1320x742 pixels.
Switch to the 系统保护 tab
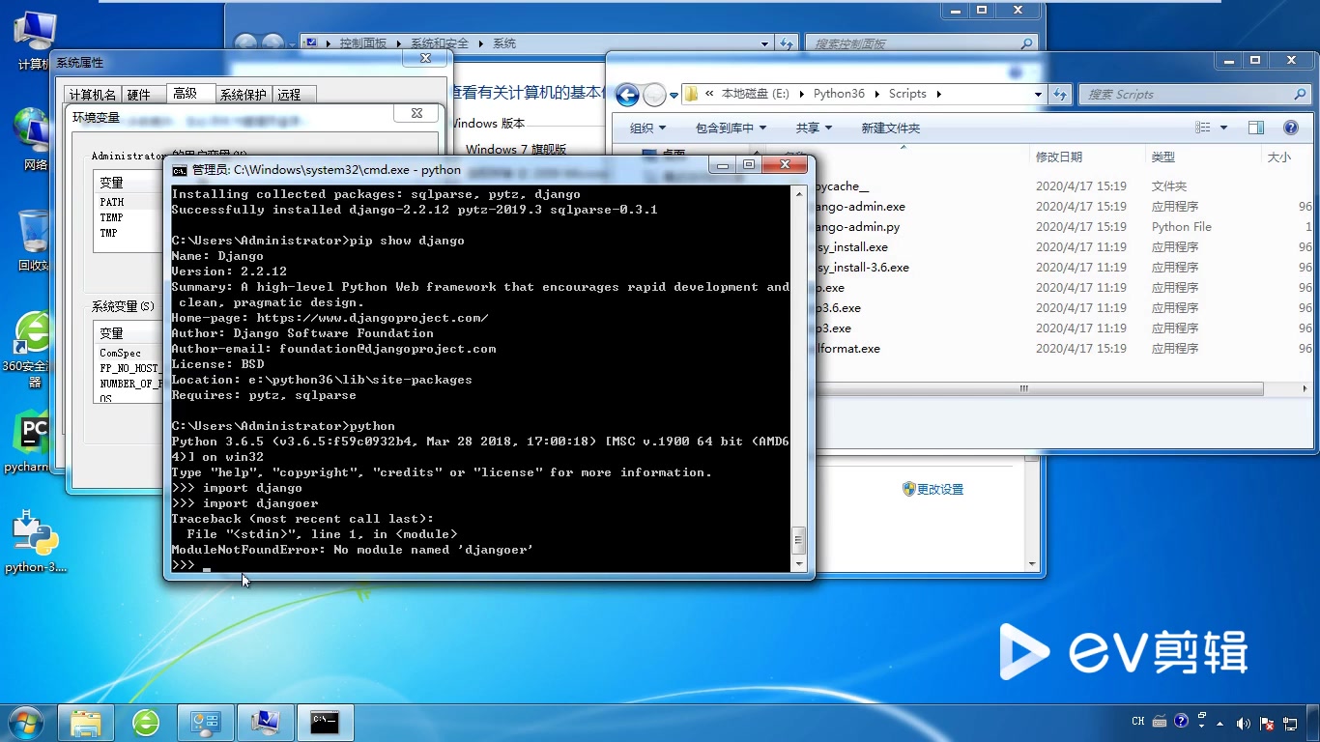coord(244,95)
